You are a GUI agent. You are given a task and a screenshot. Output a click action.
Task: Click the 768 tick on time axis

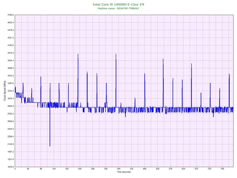pos(222,169)
